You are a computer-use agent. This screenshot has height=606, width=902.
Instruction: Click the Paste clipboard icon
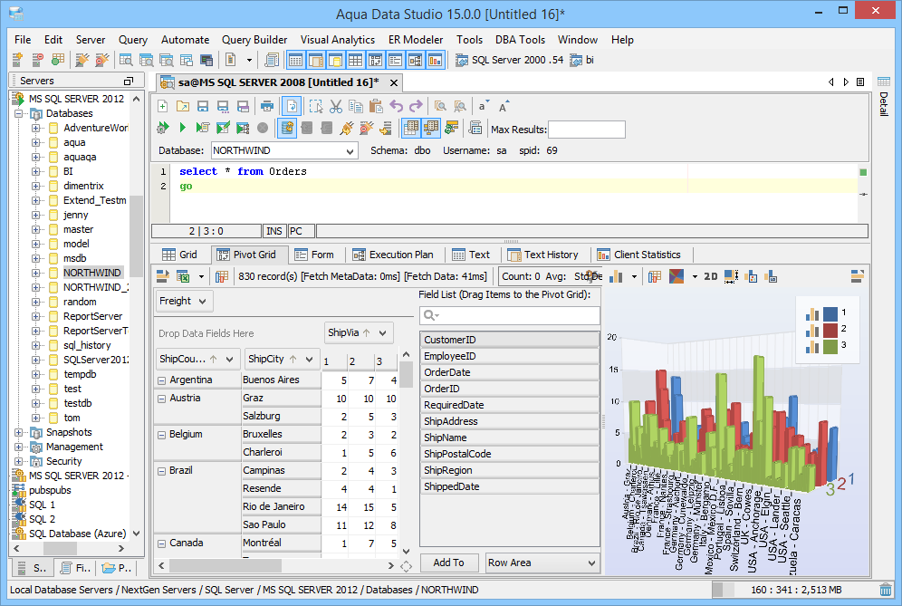point(376,107)
